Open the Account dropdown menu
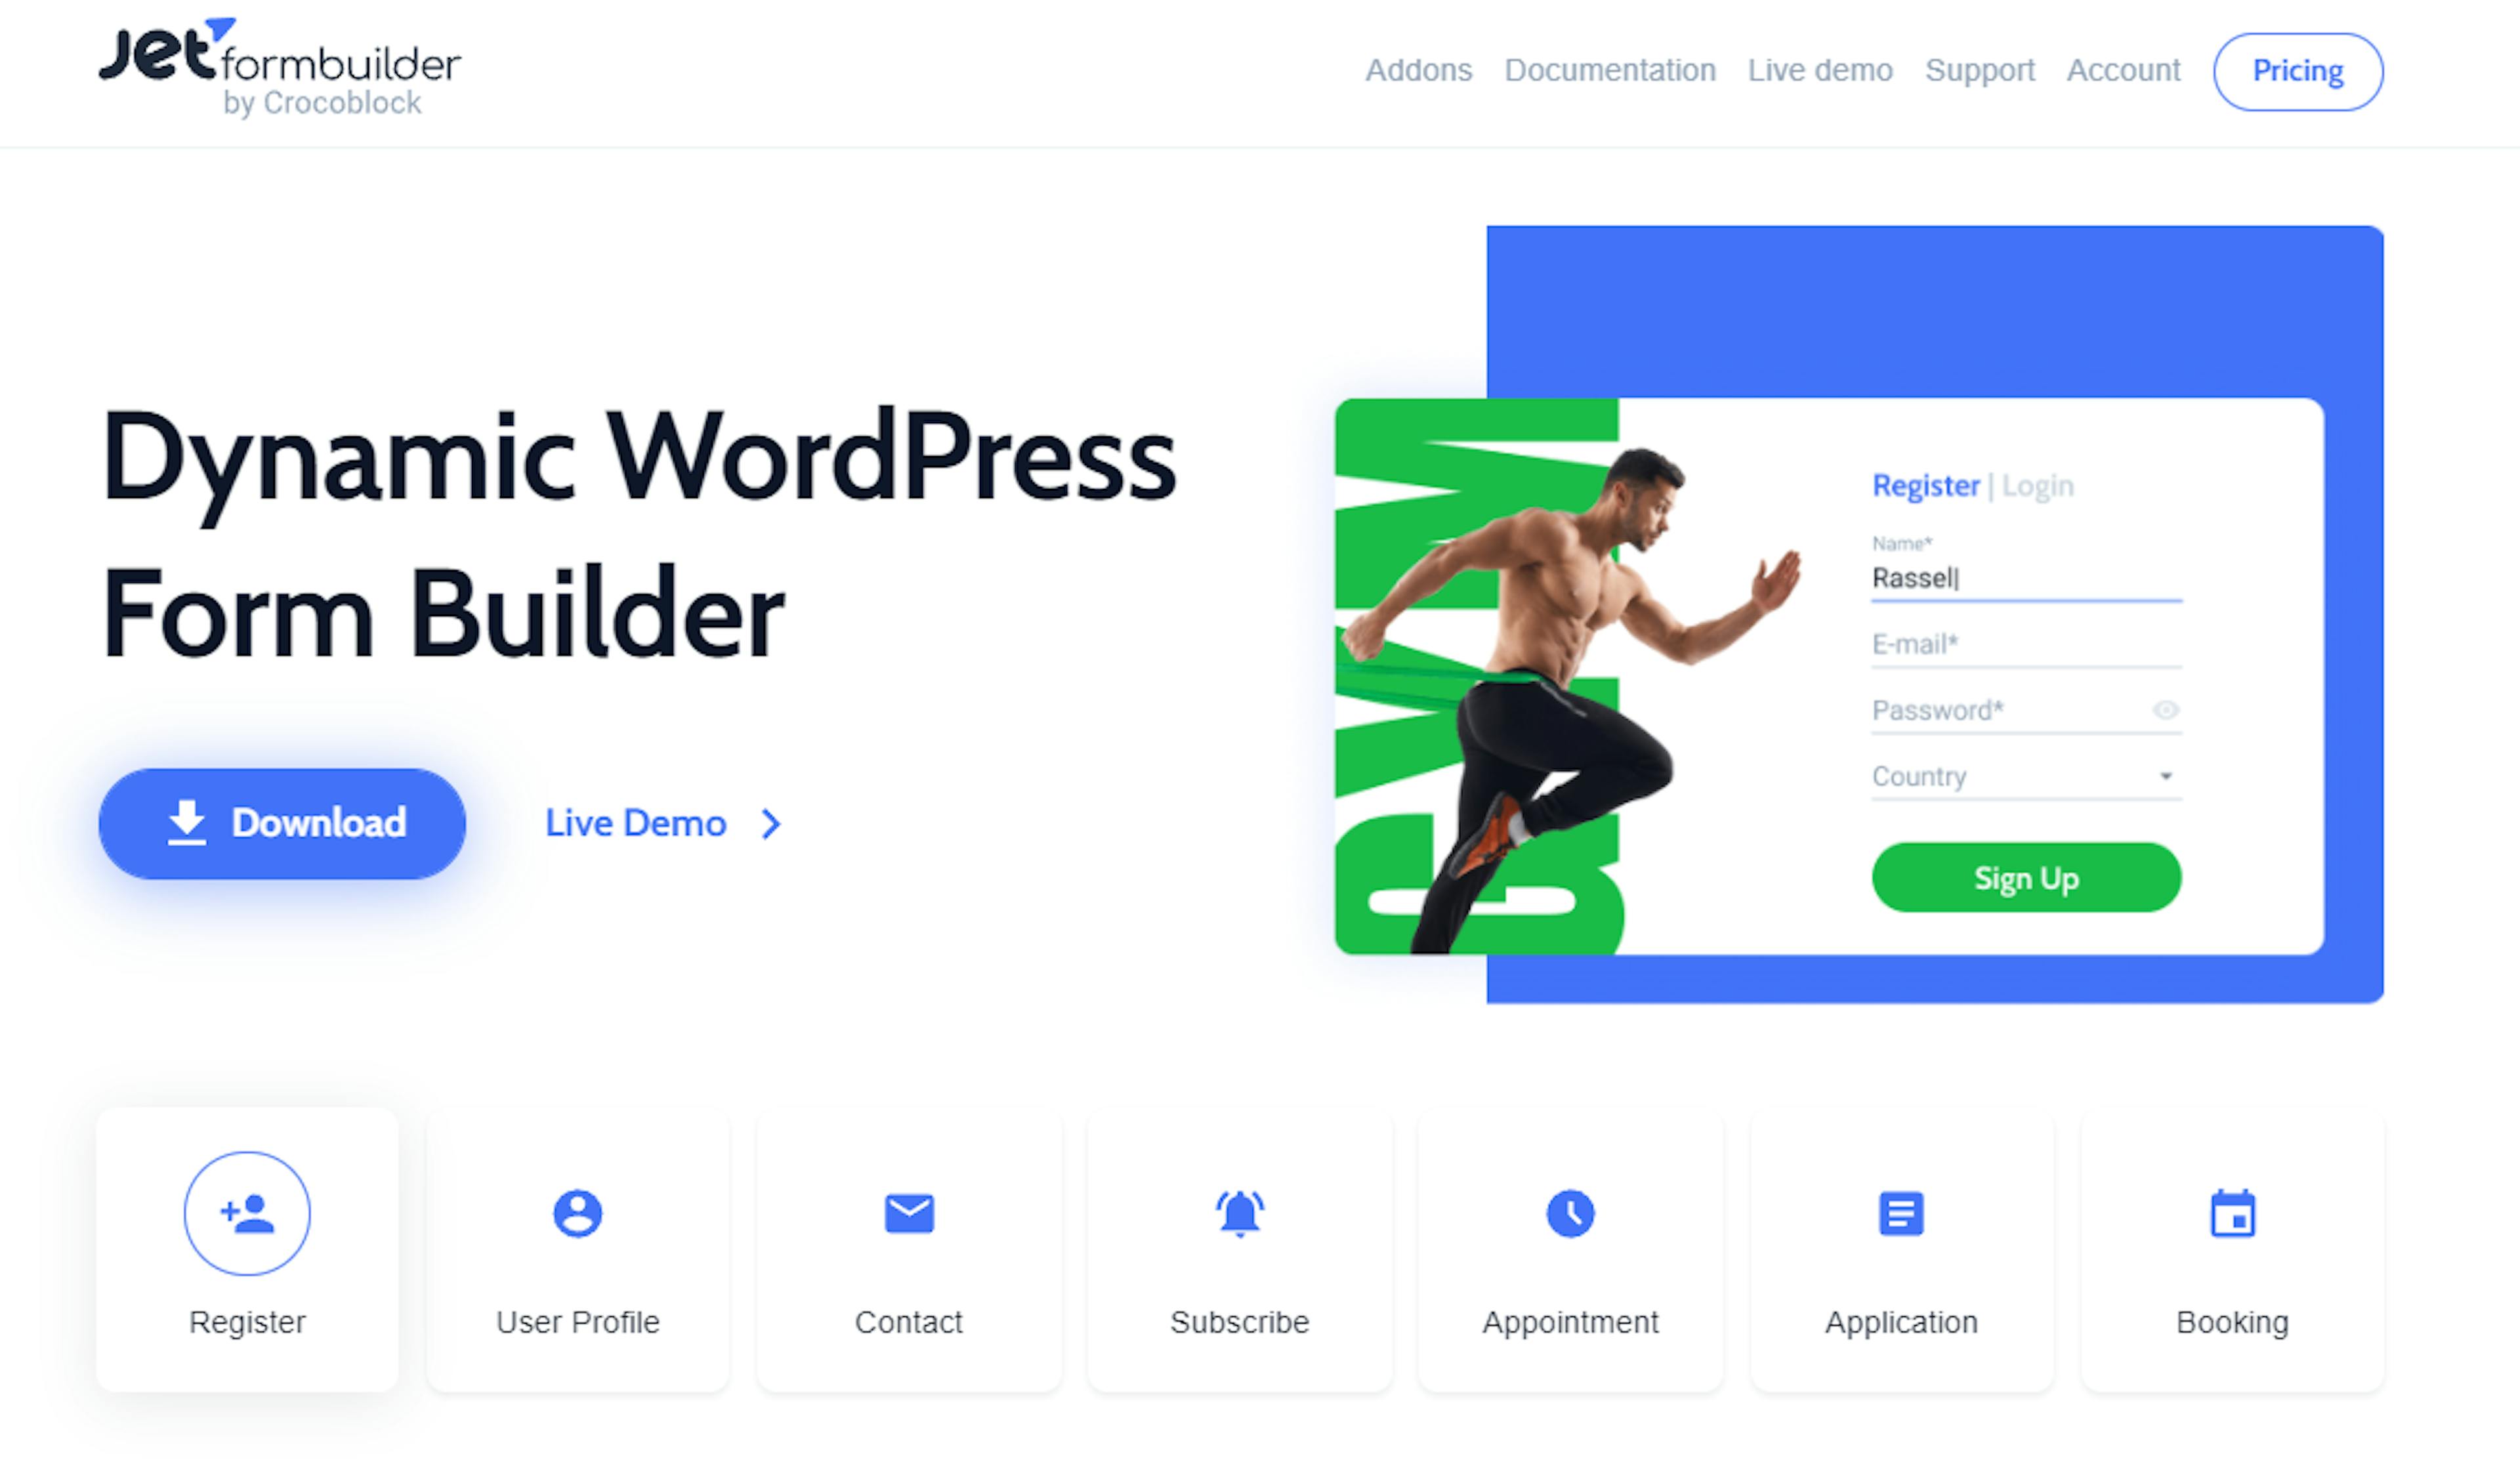This screenshot has width=2520, height=1460. pyautogui.click(x=2122, y=70)
